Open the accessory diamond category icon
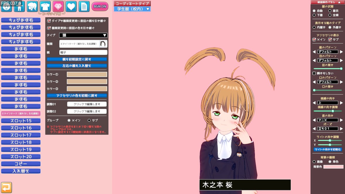This screenshot has width=345, height=194. tap(58, 6)
